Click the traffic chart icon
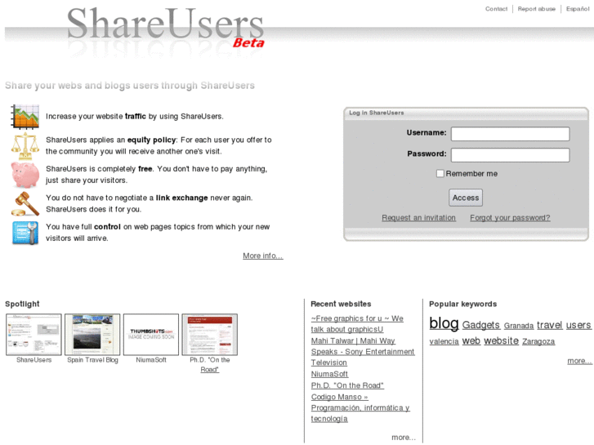This screenshot has width=594, height=445. 25,117
